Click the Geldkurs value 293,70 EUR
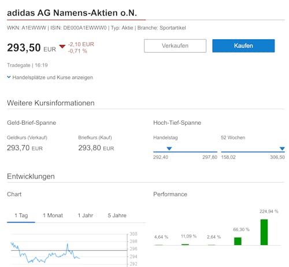Image resolution: width=289 pixels, height=267 pixels. click(x=25, y=148)
